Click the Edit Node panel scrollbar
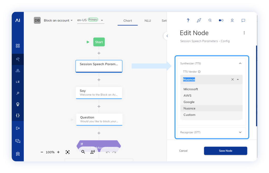 (x=257, y=86)
